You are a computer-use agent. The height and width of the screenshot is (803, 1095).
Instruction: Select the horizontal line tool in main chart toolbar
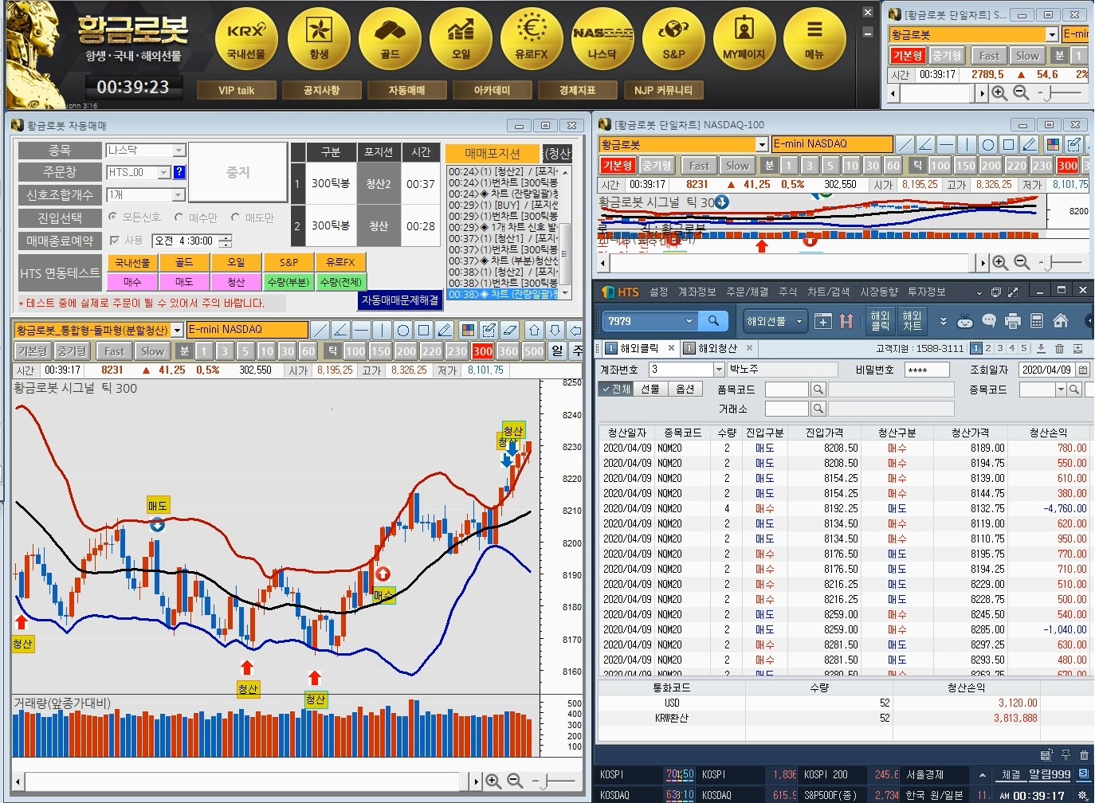pos(361,330)
